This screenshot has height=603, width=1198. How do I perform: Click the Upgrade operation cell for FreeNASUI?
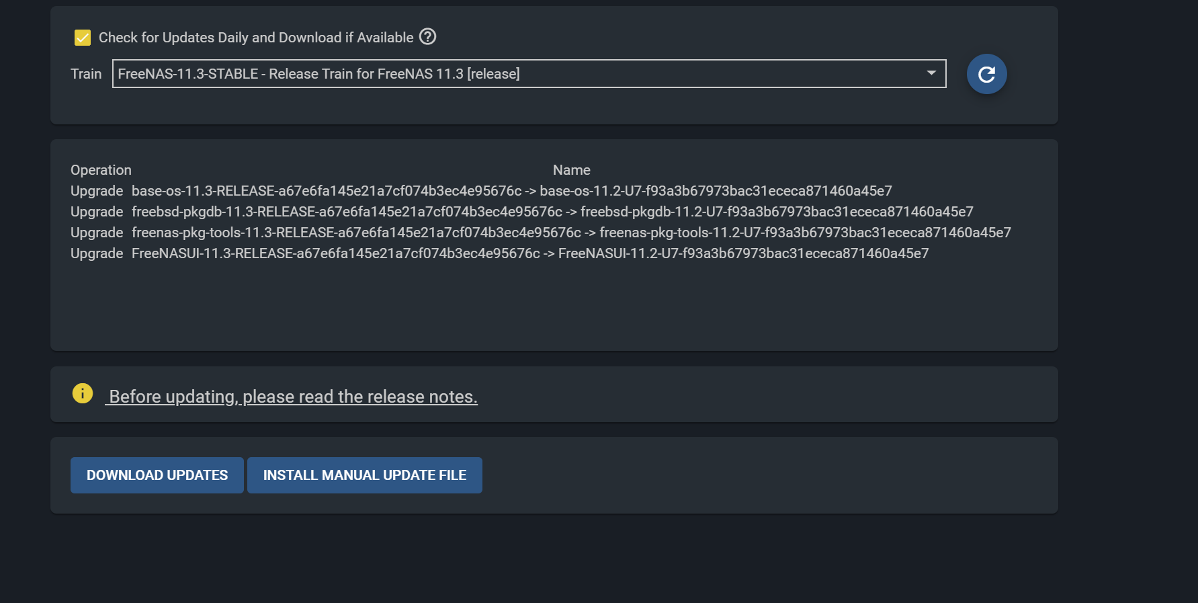[x=97, y=253]
